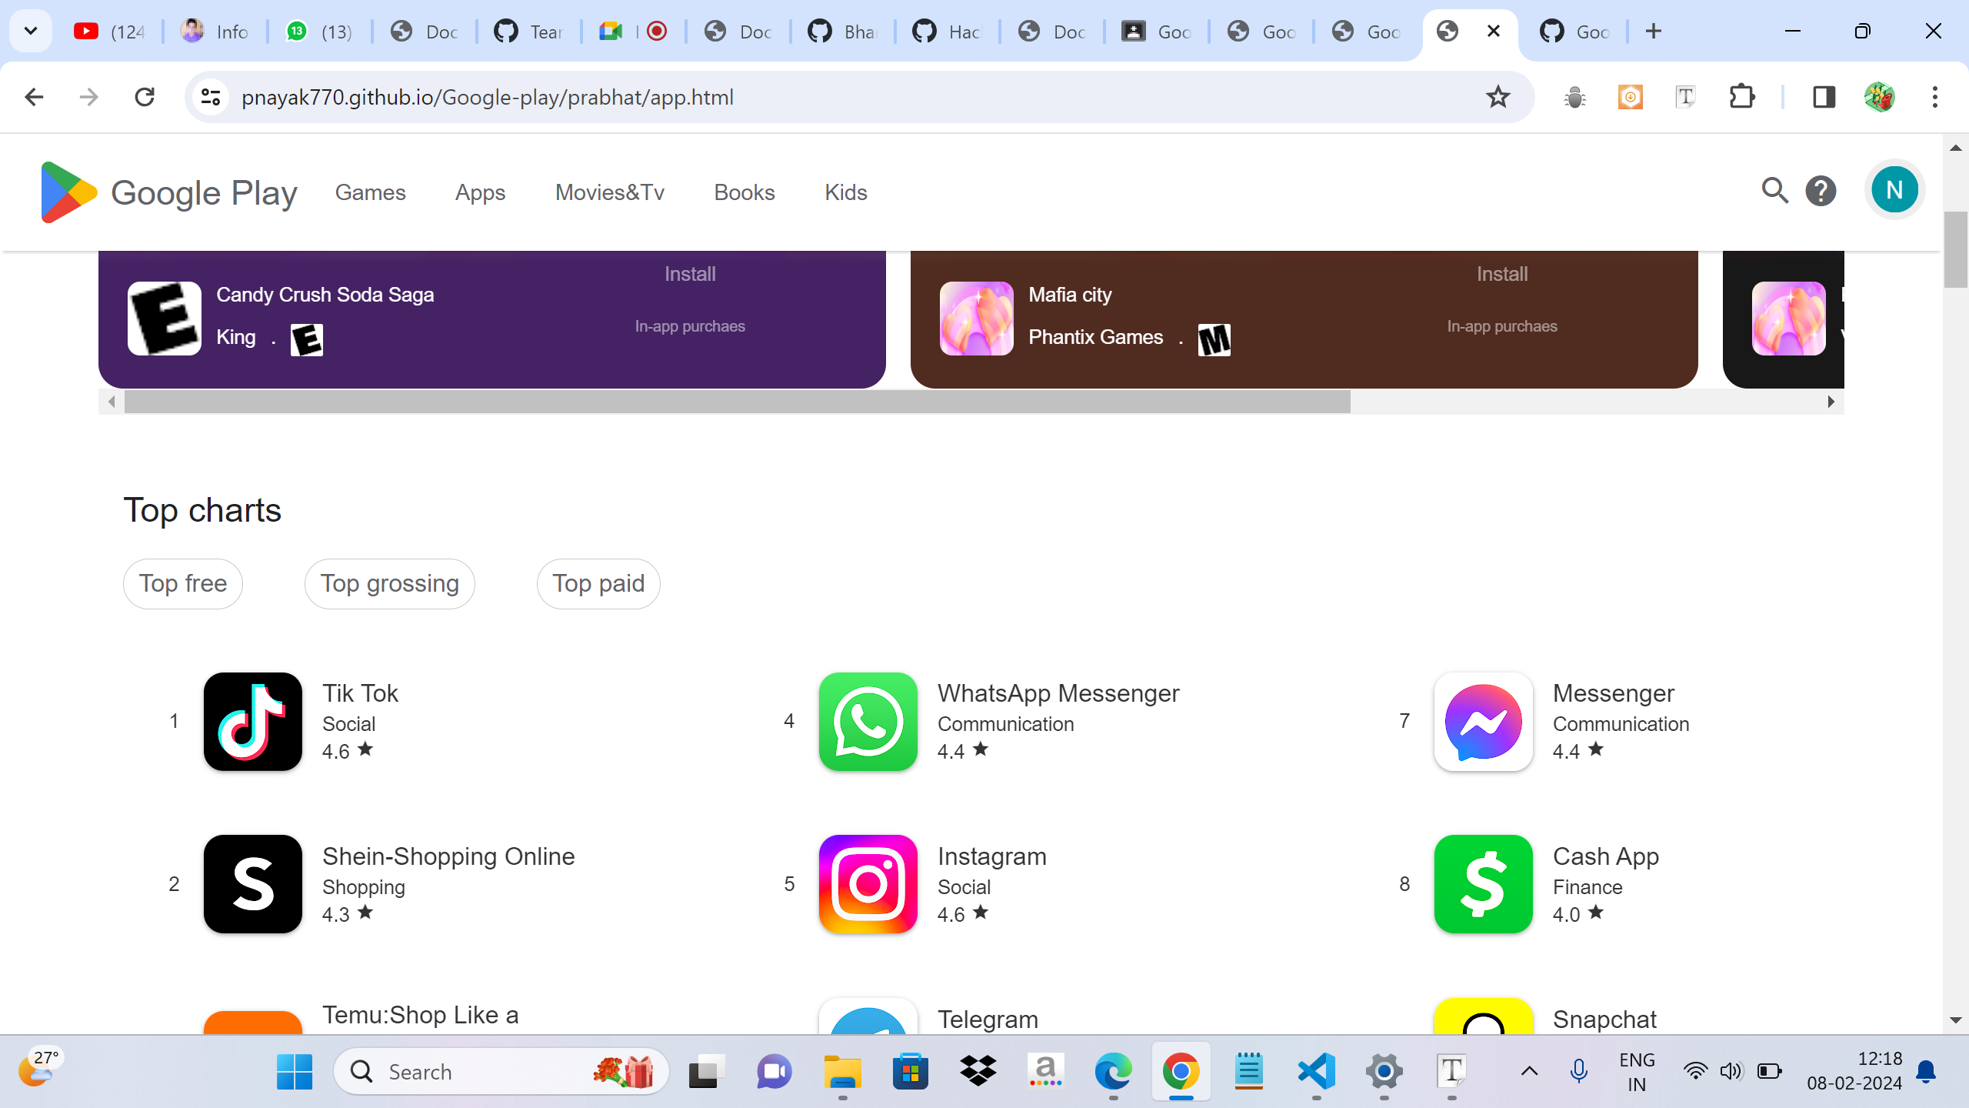Image resolution: width=1969 pixels, height=1108 pixels.
Task: Toggle the Top free chart filter
Action: (x=183, y=583)
